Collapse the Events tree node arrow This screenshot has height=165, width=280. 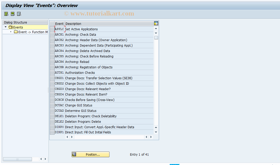(5, 27)
